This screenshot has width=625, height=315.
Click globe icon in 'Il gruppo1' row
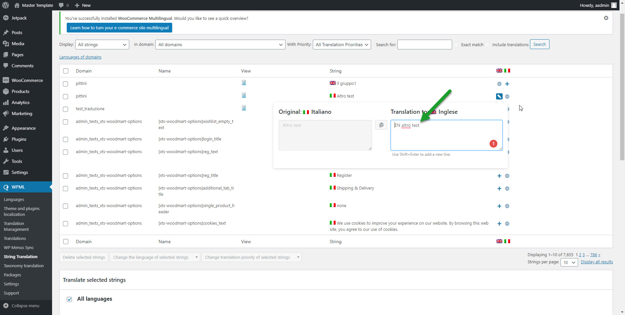click(x=499, y=84)
